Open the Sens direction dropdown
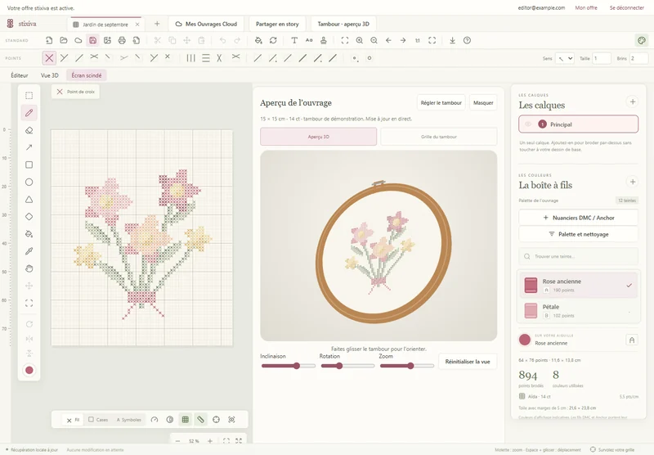 point(565,58)
